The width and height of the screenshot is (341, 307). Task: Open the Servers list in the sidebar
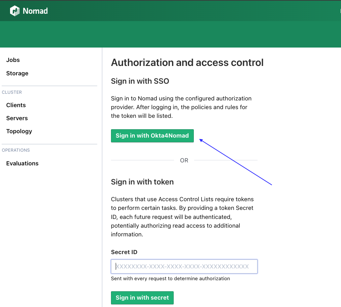pyautogui.click(x=17, y=118)
